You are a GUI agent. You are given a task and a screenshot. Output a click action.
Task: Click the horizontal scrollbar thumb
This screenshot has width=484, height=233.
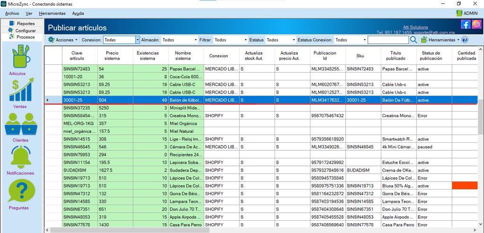pyautogui.click(x=130, y=230)
